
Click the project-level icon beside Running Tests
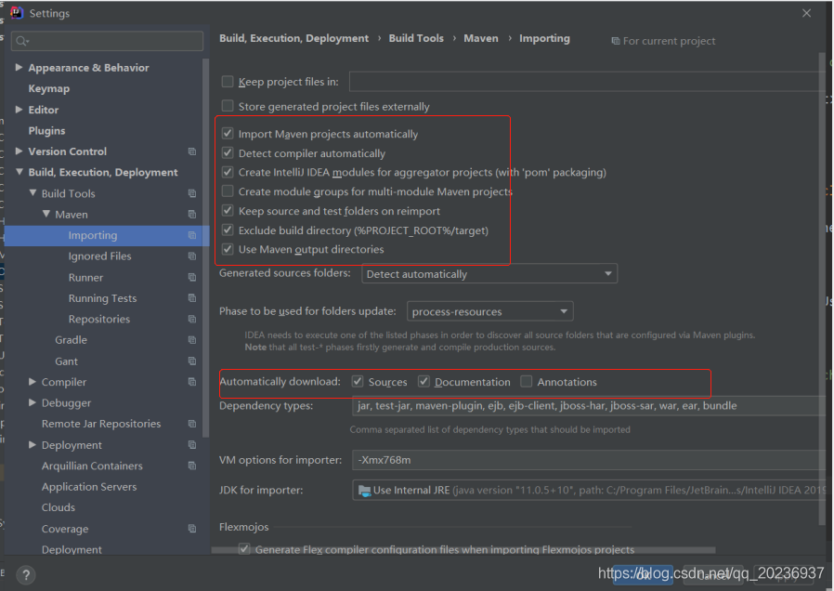[192, 298]
